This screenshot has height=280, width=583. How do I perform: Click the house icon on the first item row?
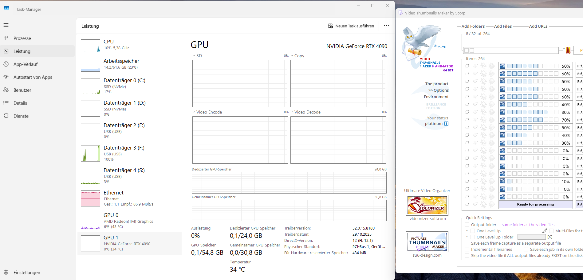click(483, 66)
